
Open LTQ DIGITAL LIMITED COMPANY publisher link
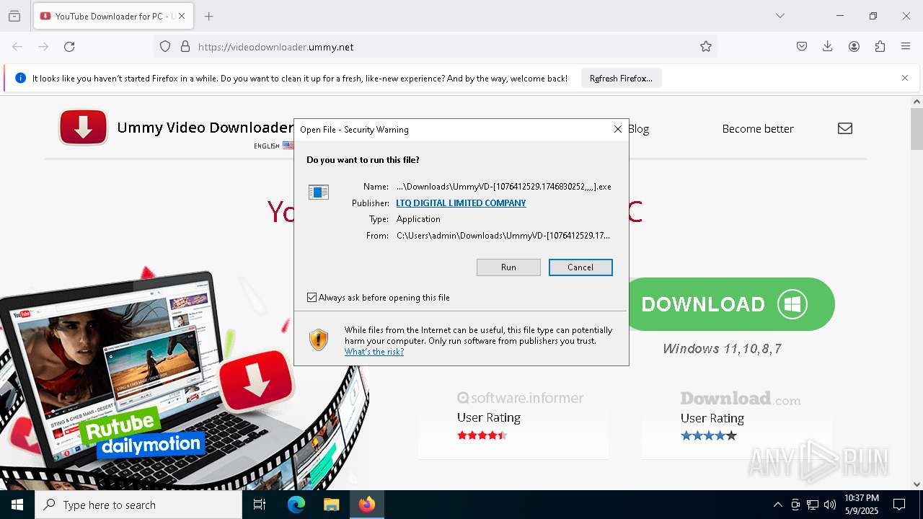(x=461, y=203)
